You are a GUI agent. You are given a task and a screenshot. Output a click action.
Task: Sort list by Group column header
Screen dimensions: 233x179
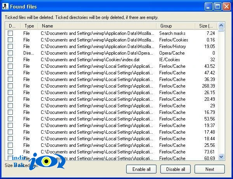pyautogui.click(x=176, y=26)
